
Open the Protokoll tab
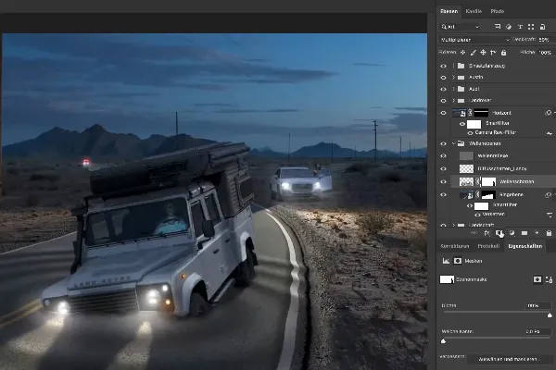[x=488, y=246]
